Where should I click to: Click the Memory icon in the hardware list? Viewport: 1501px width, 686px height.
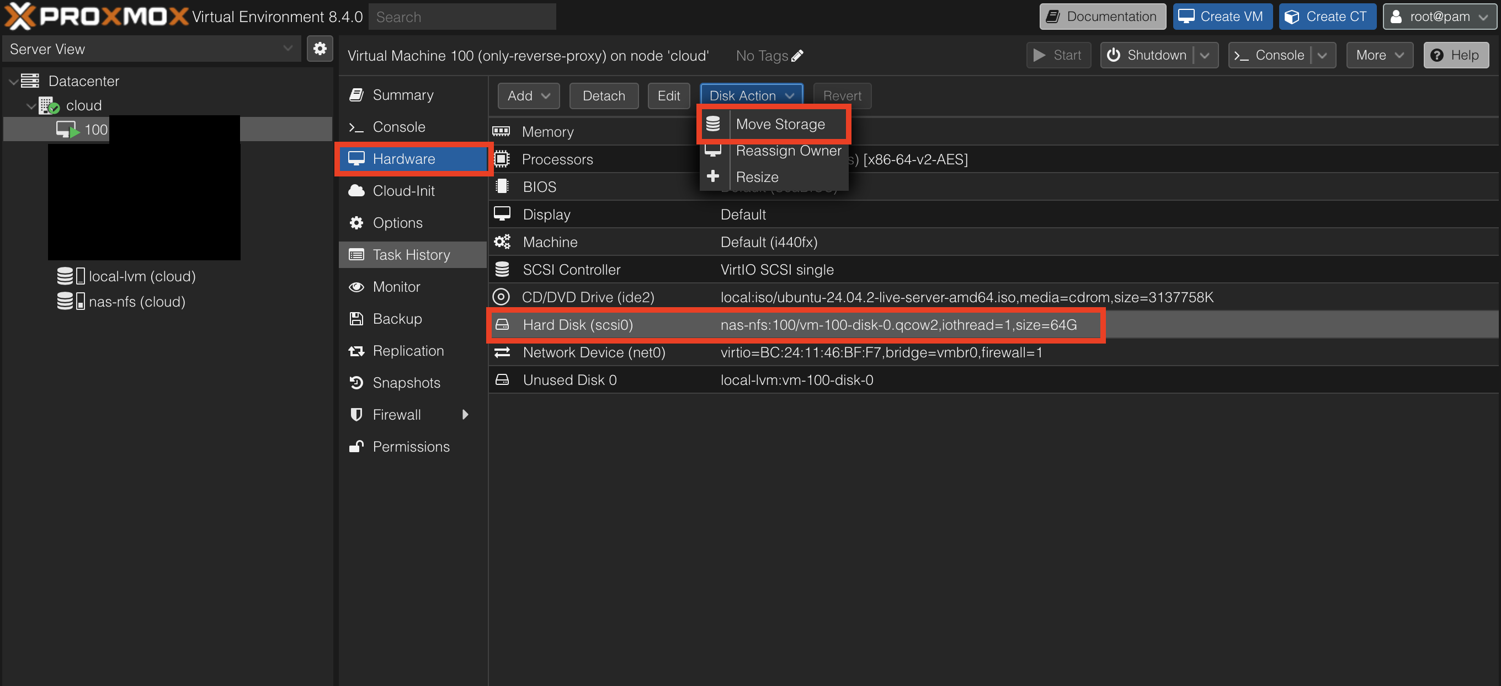(502, 131)
